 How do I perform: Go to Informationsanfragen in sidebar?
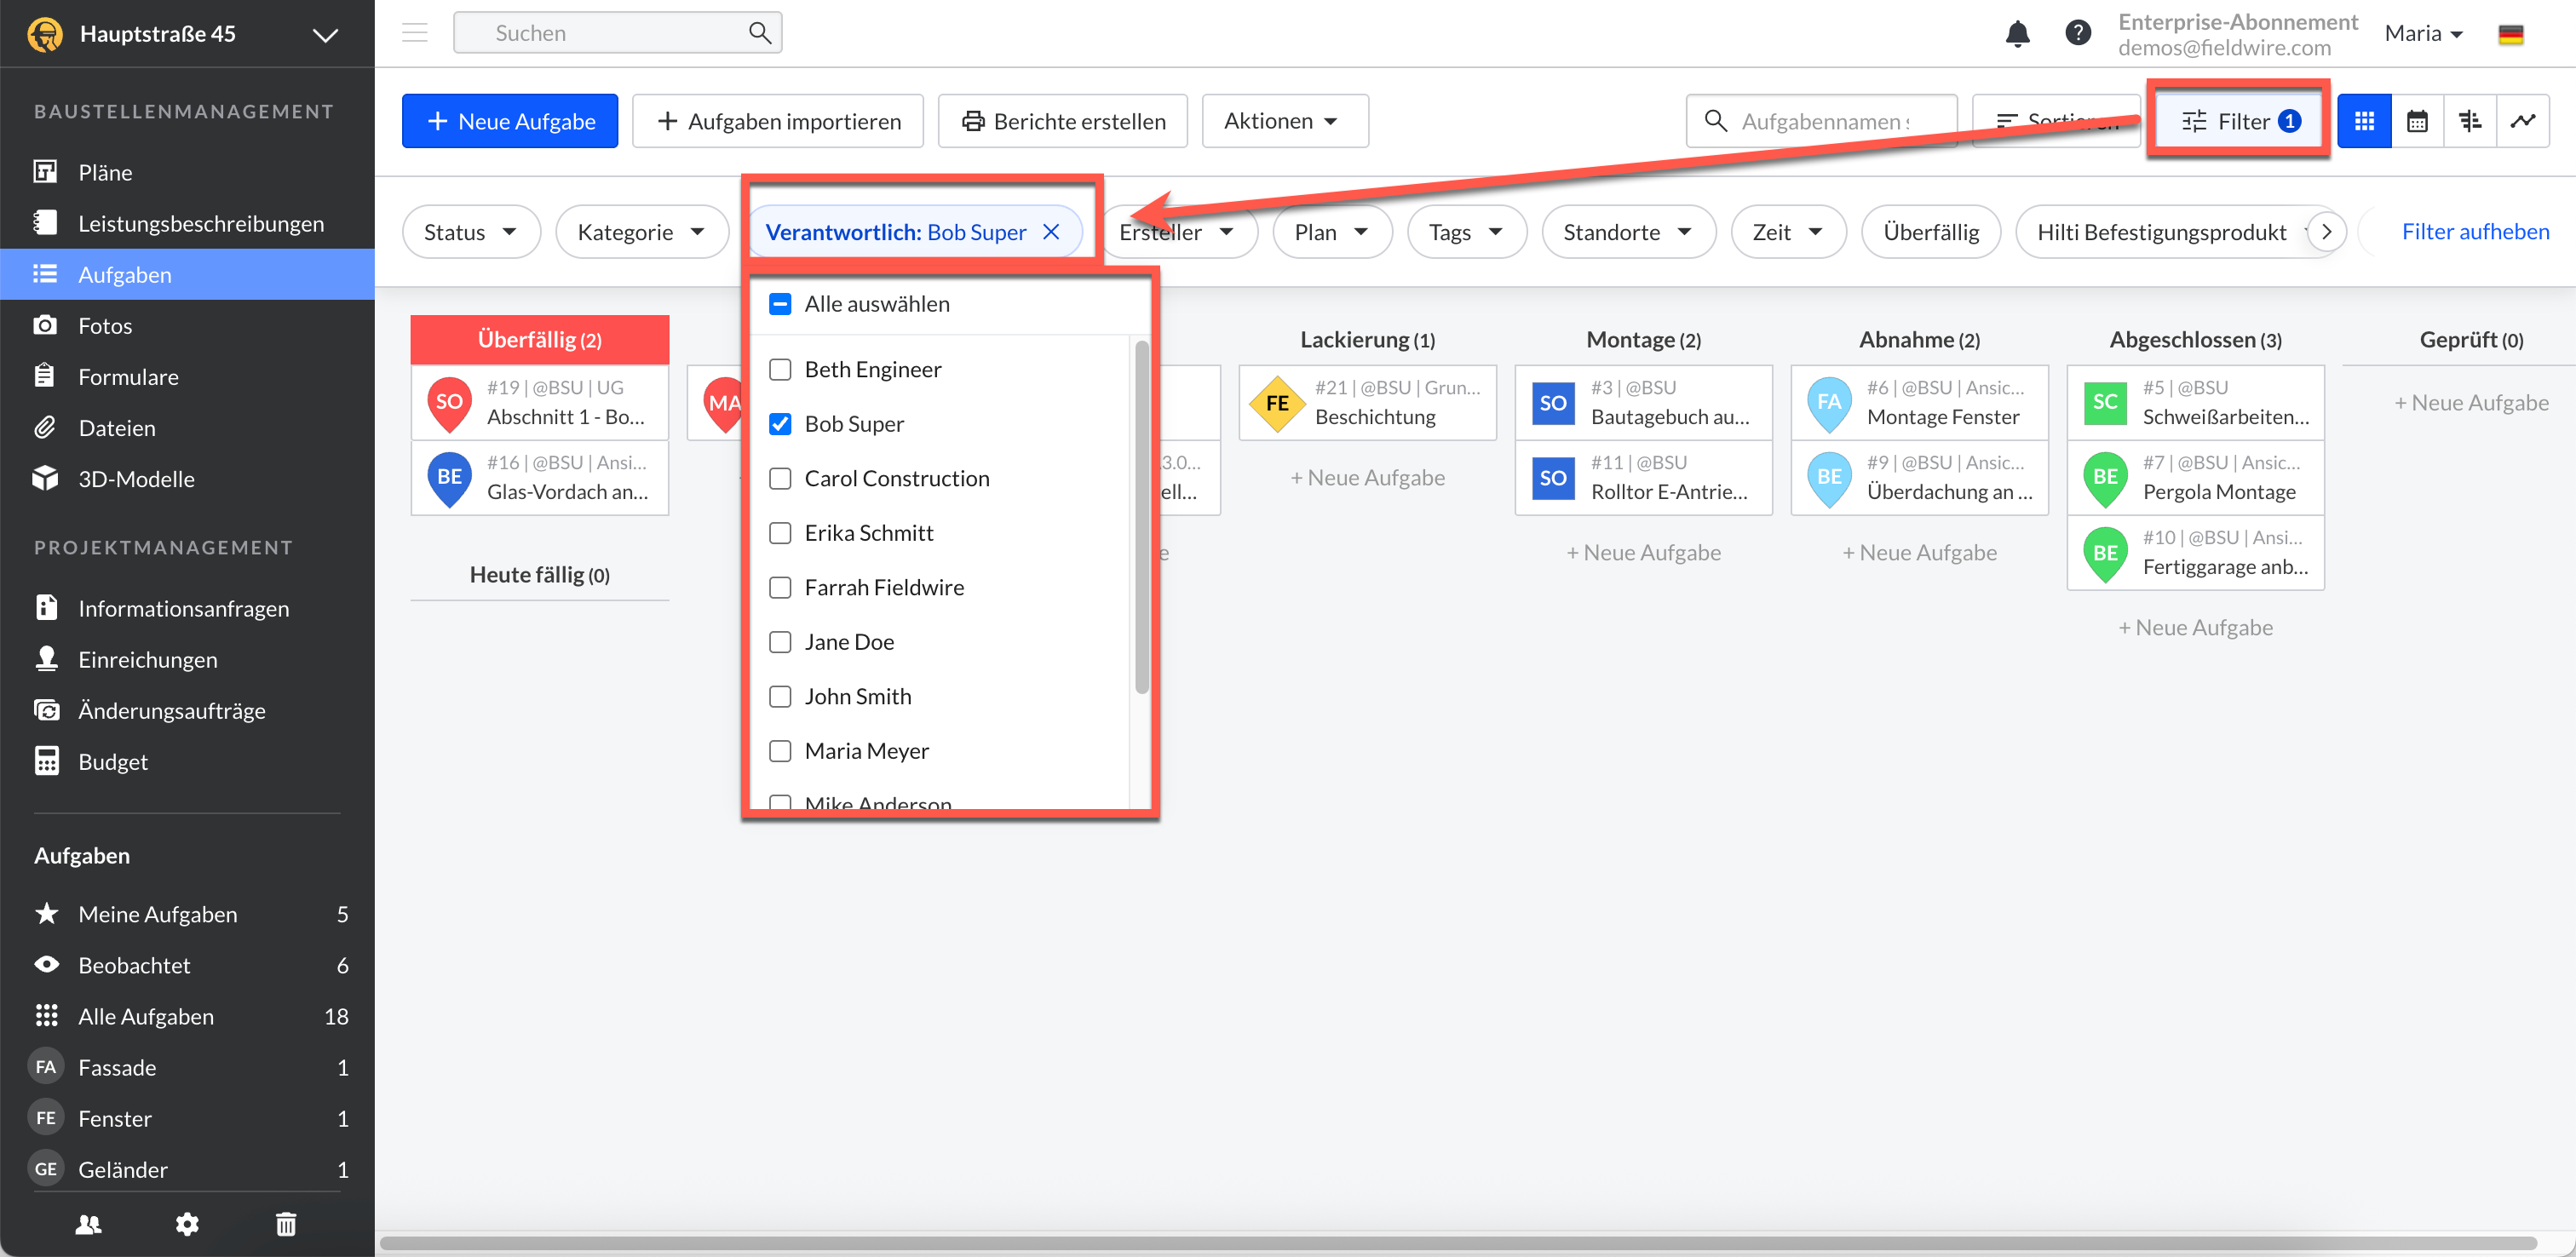(183, 608)
